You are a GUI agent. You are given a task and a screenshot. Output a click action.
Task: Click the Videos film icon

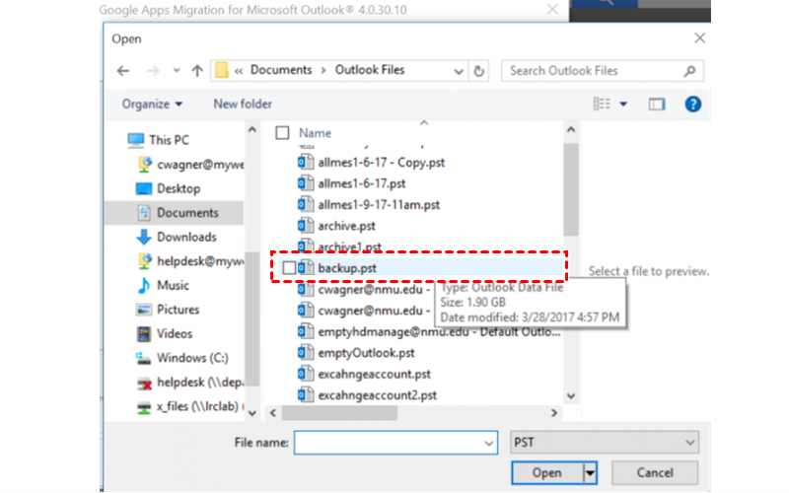(x=143, y=333)
